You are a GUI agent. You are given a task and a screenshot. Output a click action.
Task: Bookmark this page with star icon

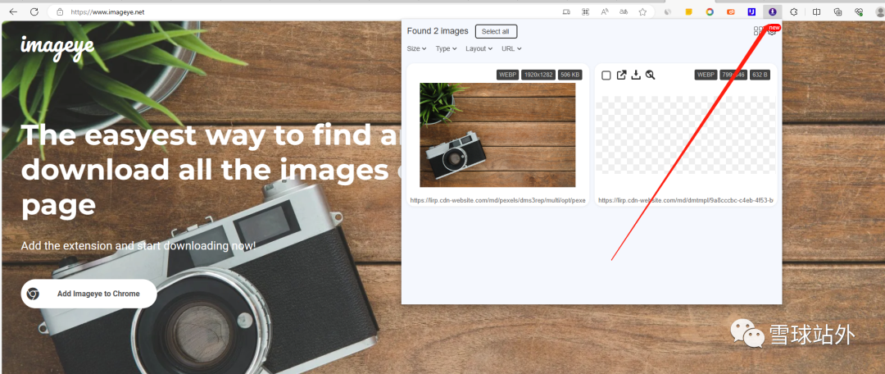[x=642, y=12]
